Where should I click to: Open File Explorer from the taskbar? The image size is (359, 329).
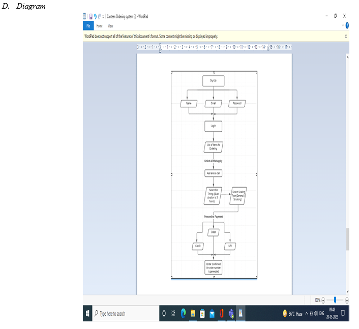[193, 313]
